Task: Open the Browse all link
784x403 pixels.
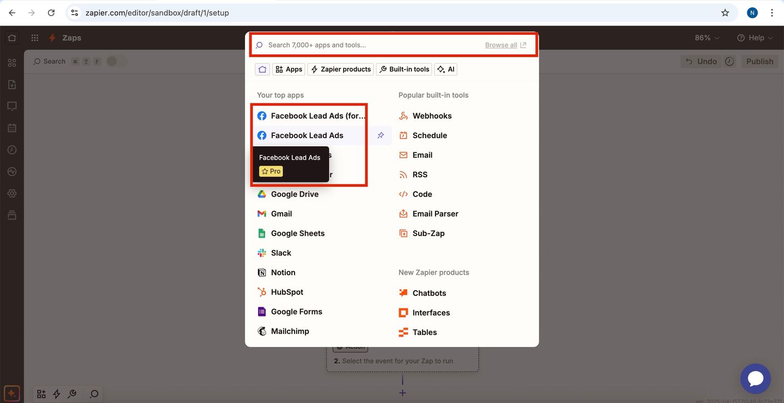Action: click(x=506, y=45)
